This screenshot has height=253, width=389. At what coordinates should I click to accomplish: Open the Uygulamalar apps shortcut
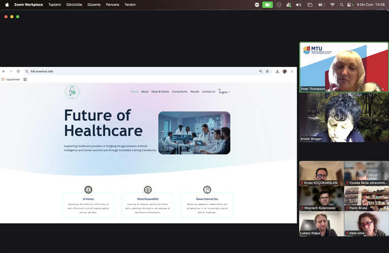[11, 80]
